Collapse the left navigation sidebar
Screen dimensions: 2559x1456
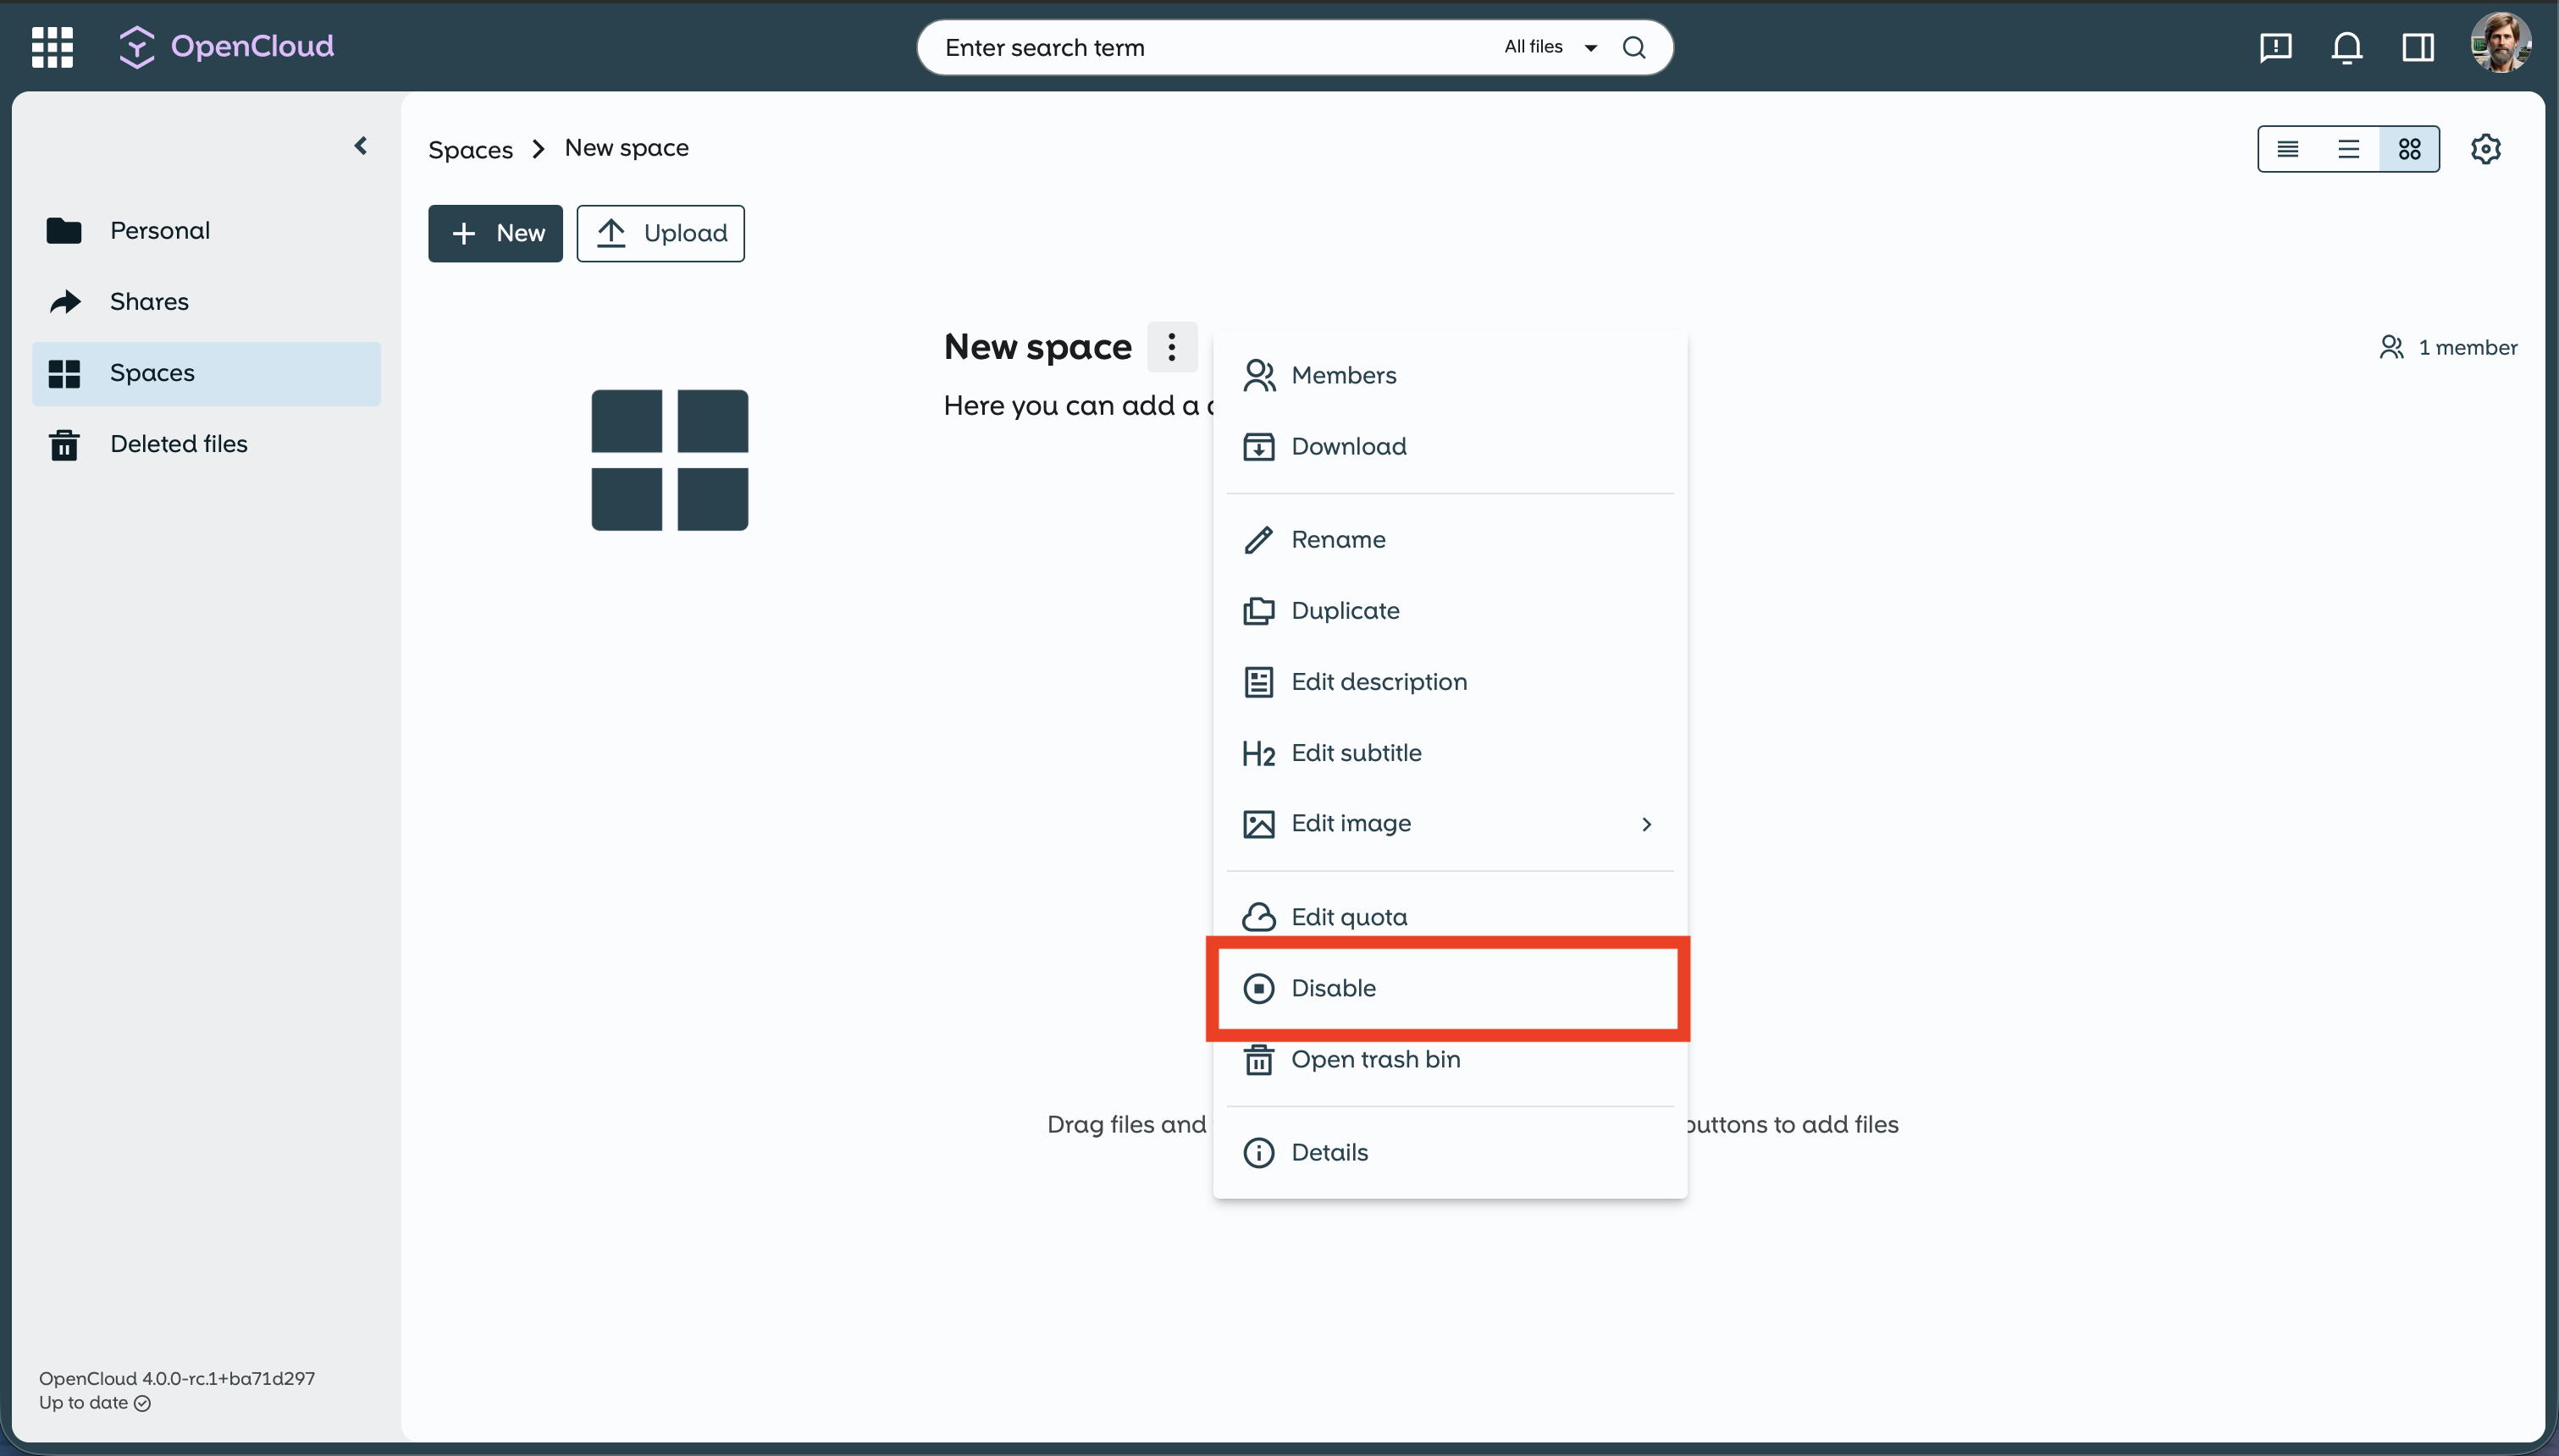361,146
